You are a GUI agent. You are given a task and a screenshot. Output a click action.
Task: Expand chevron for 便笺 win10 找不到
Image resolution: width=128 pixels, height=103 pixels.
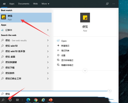pos(48,51)
